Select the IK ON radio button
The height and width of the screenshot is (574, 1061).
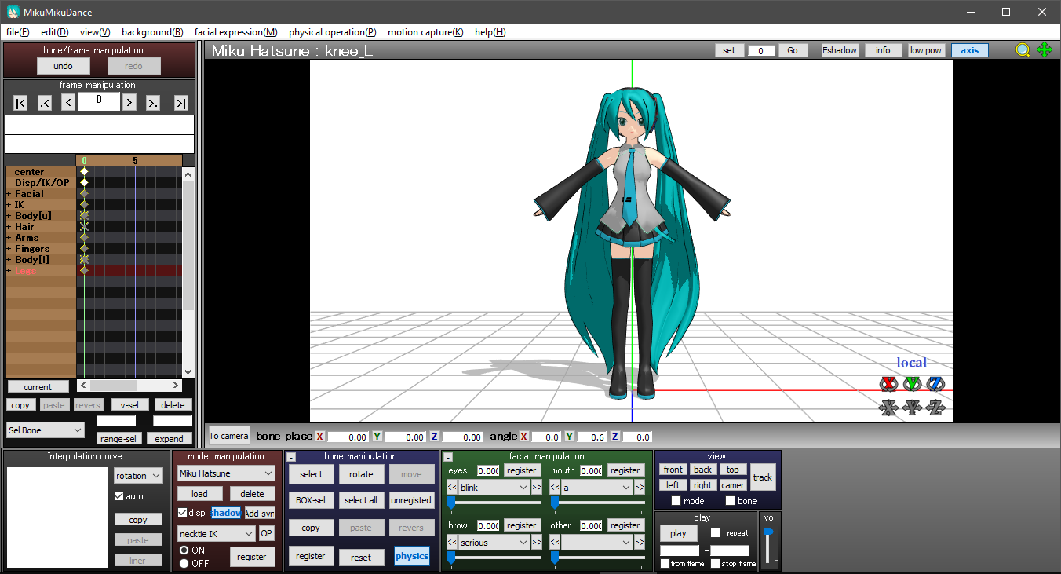coord(184,550)
